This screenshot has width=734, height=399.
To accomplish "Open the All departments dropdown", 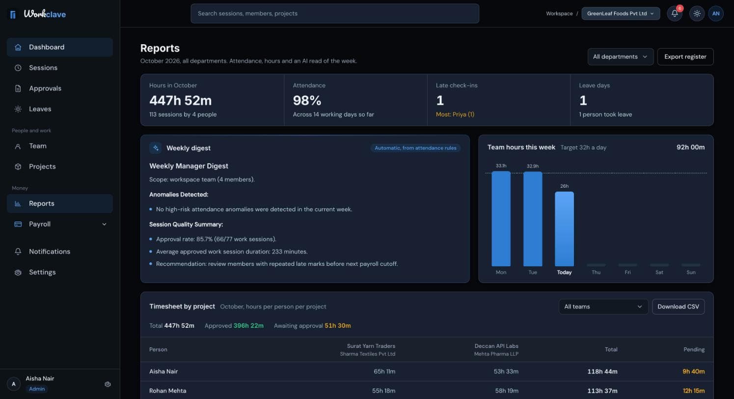I will 621,57.
